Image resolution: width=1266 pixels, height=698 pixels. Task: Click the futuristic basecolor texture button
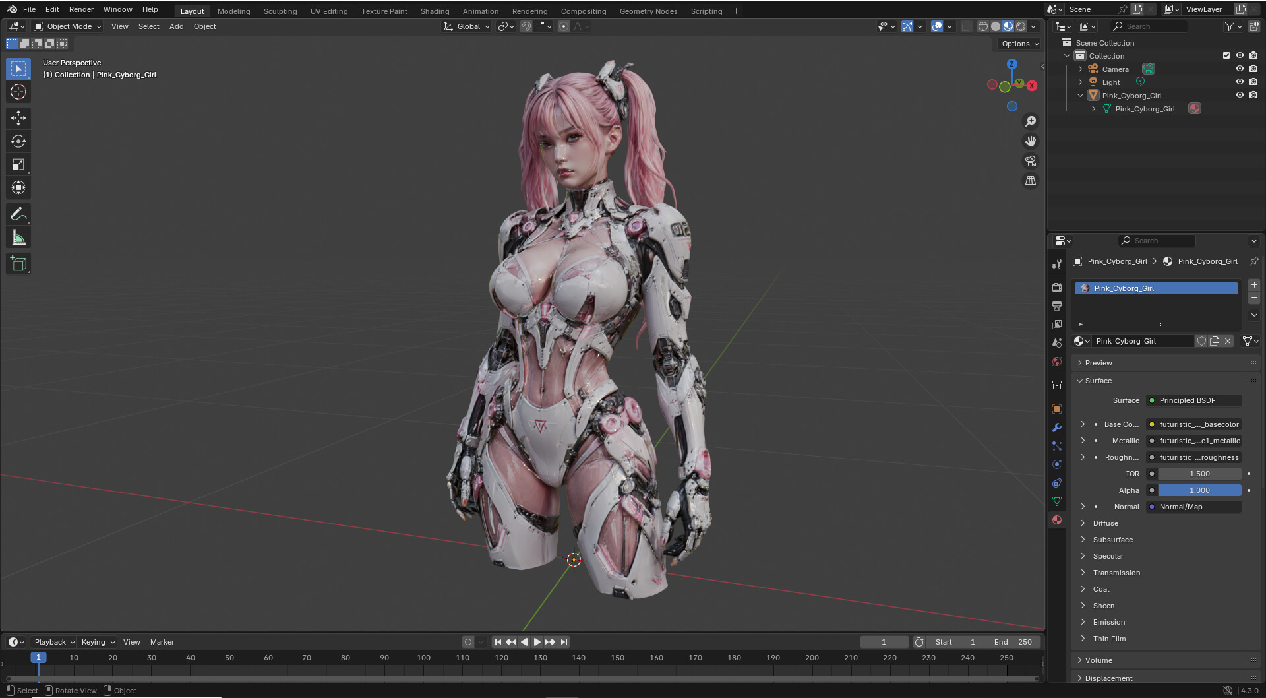[x=1193, y=424]
